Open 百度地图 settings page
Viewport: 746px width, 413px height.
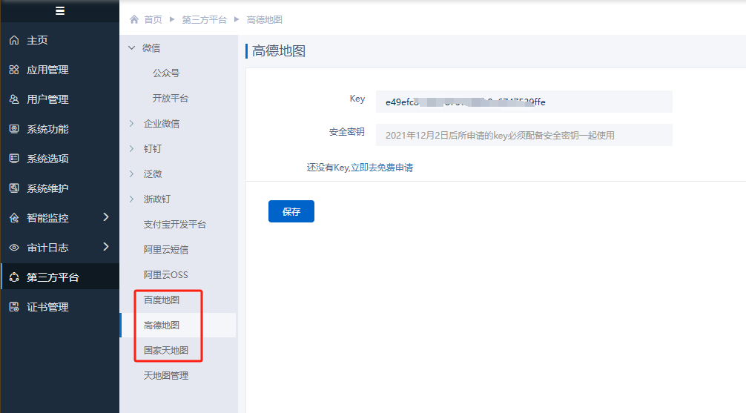162,300
